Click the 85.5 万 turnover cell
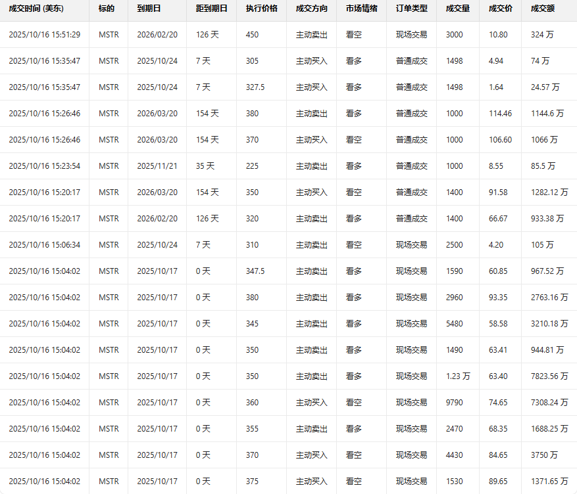Viewport: 577px width, 494px height. pos(543,166)
